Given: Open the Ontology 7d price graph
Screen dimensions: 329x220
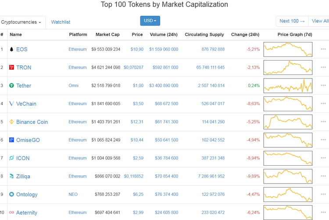Looking at the screenshot, I should (x=288, y=195).
